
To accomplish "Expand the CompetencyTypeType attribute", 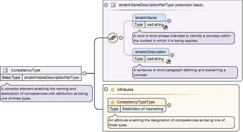I will click(169, 105).
